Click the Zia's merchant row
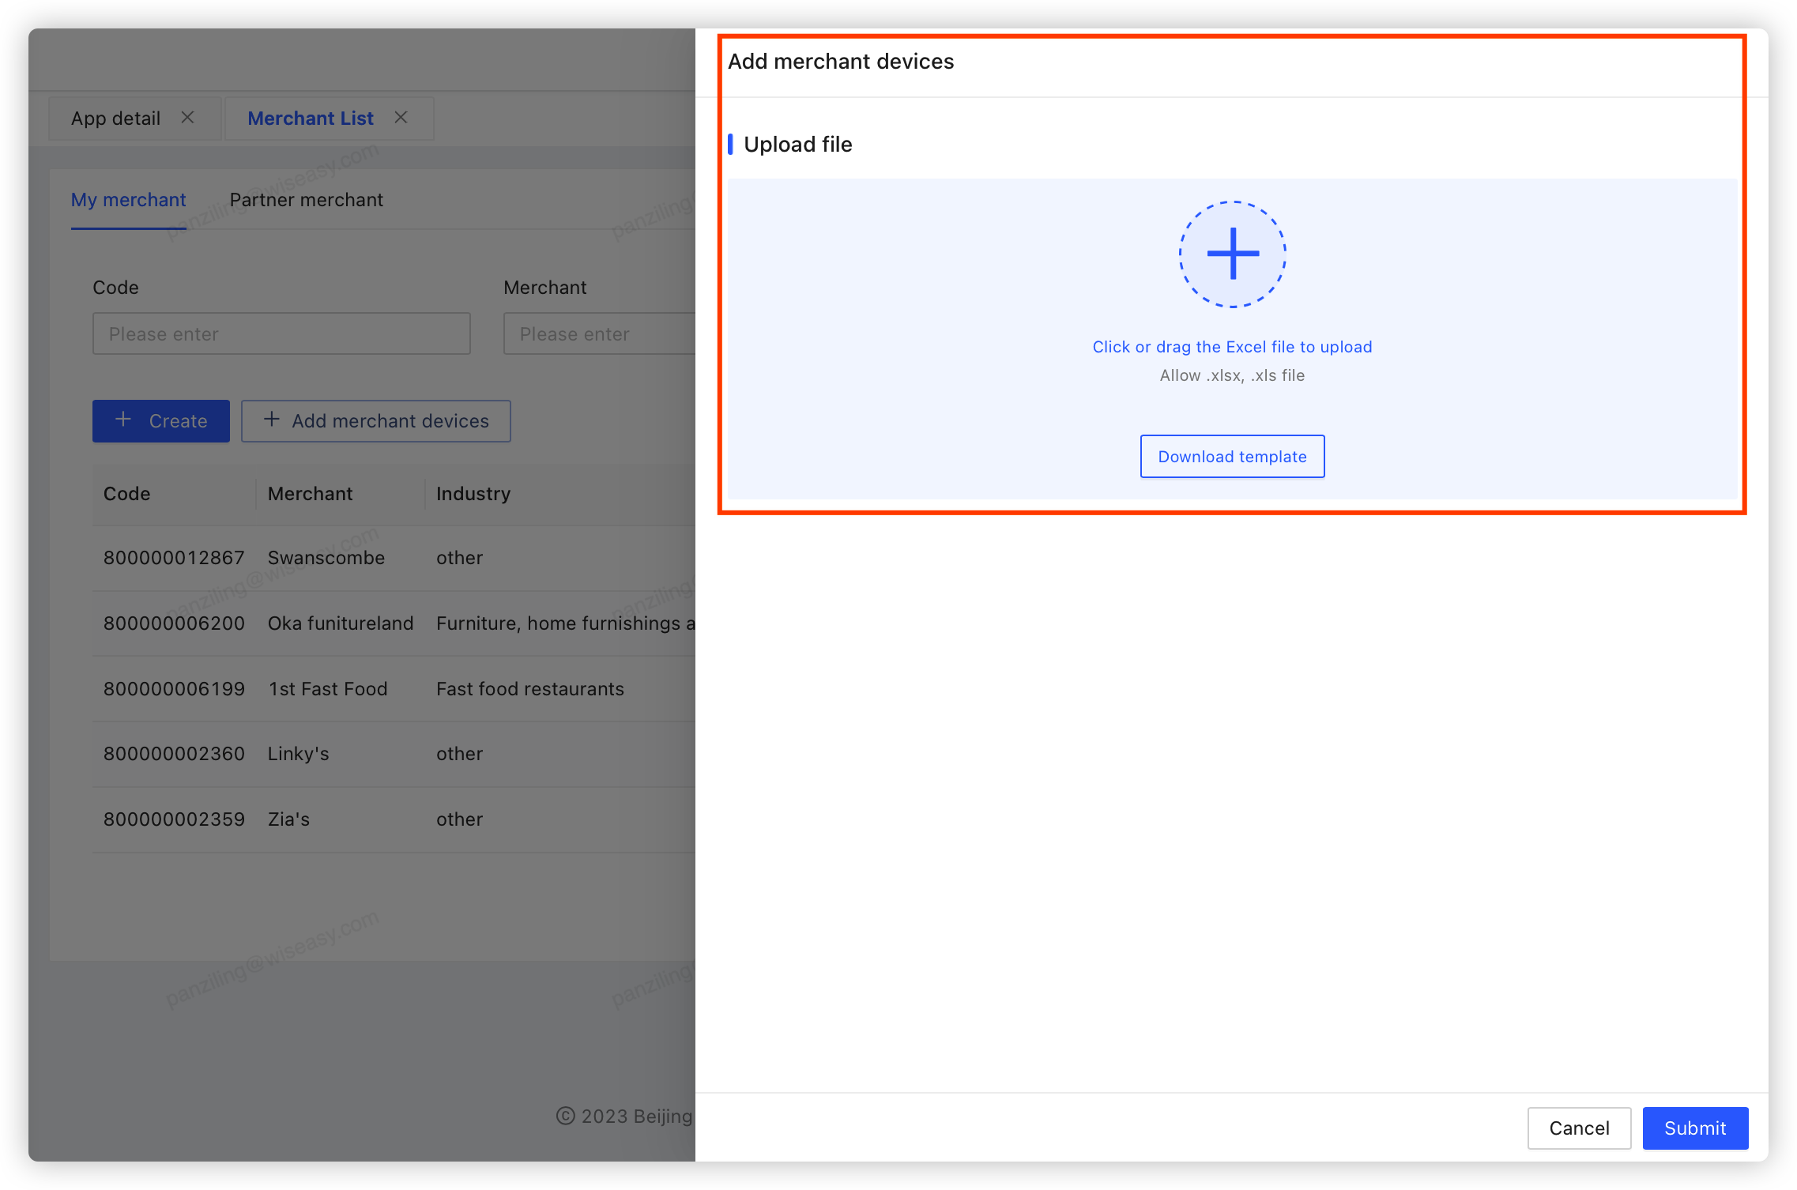The height and width of the screenshot is (1190, 1797). click(x=289, y=819)
